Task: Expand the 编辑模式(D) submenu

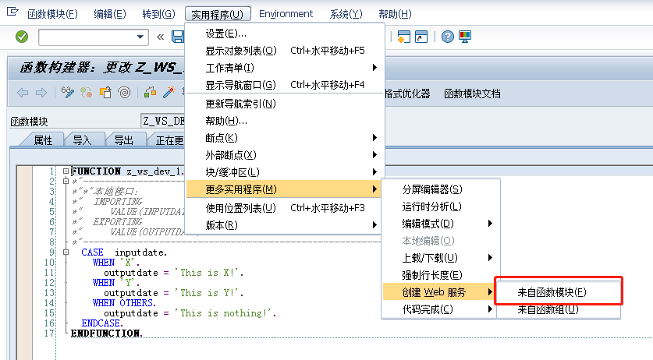Action: click(x=490, y=224)
